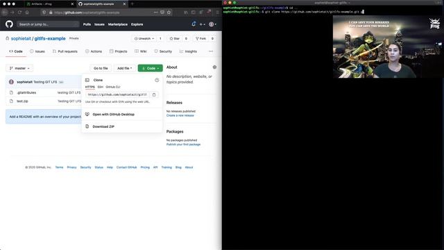The image size is (444, 250).
Task: Switch to the Security tab
Action: [163, 51]
